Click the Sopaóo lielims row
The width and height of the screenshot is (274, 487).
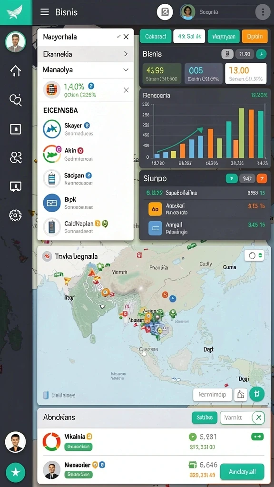coord(205,193)
